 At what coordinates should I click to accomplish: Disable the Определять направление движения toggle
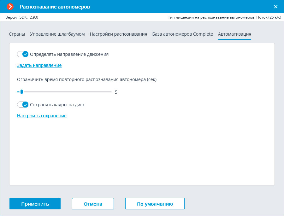[23, 54]
